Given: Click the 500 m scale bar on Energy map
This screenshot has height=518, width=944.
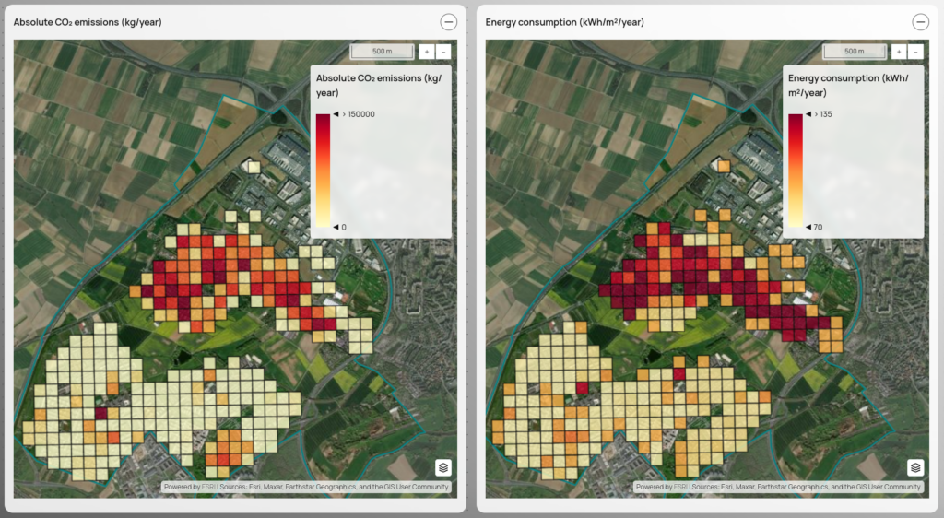Looking at the screenshot, I should 854,52.
